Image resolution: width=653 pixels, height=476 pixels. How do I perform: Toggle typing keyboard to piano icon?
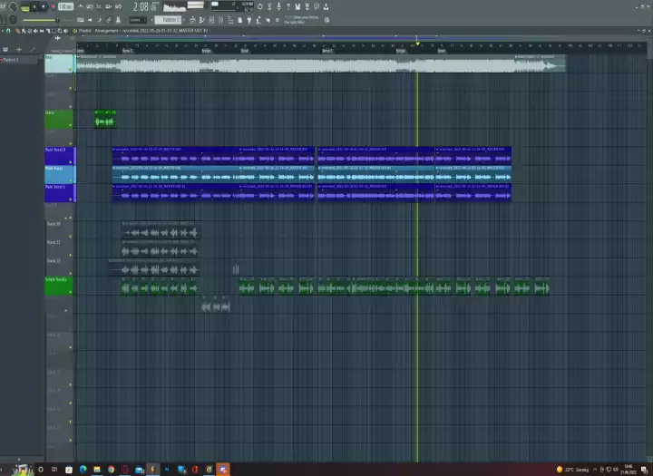[81, 20]
